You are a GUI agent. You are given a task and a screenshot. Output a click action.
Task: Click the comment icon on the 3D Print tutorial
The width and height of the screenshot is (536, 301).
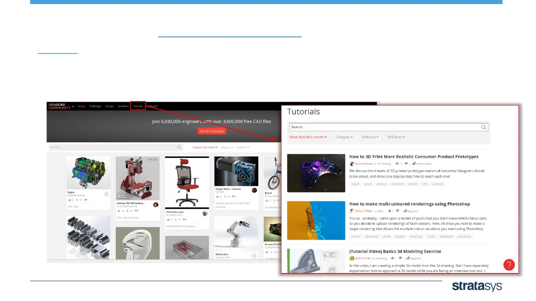407,164
